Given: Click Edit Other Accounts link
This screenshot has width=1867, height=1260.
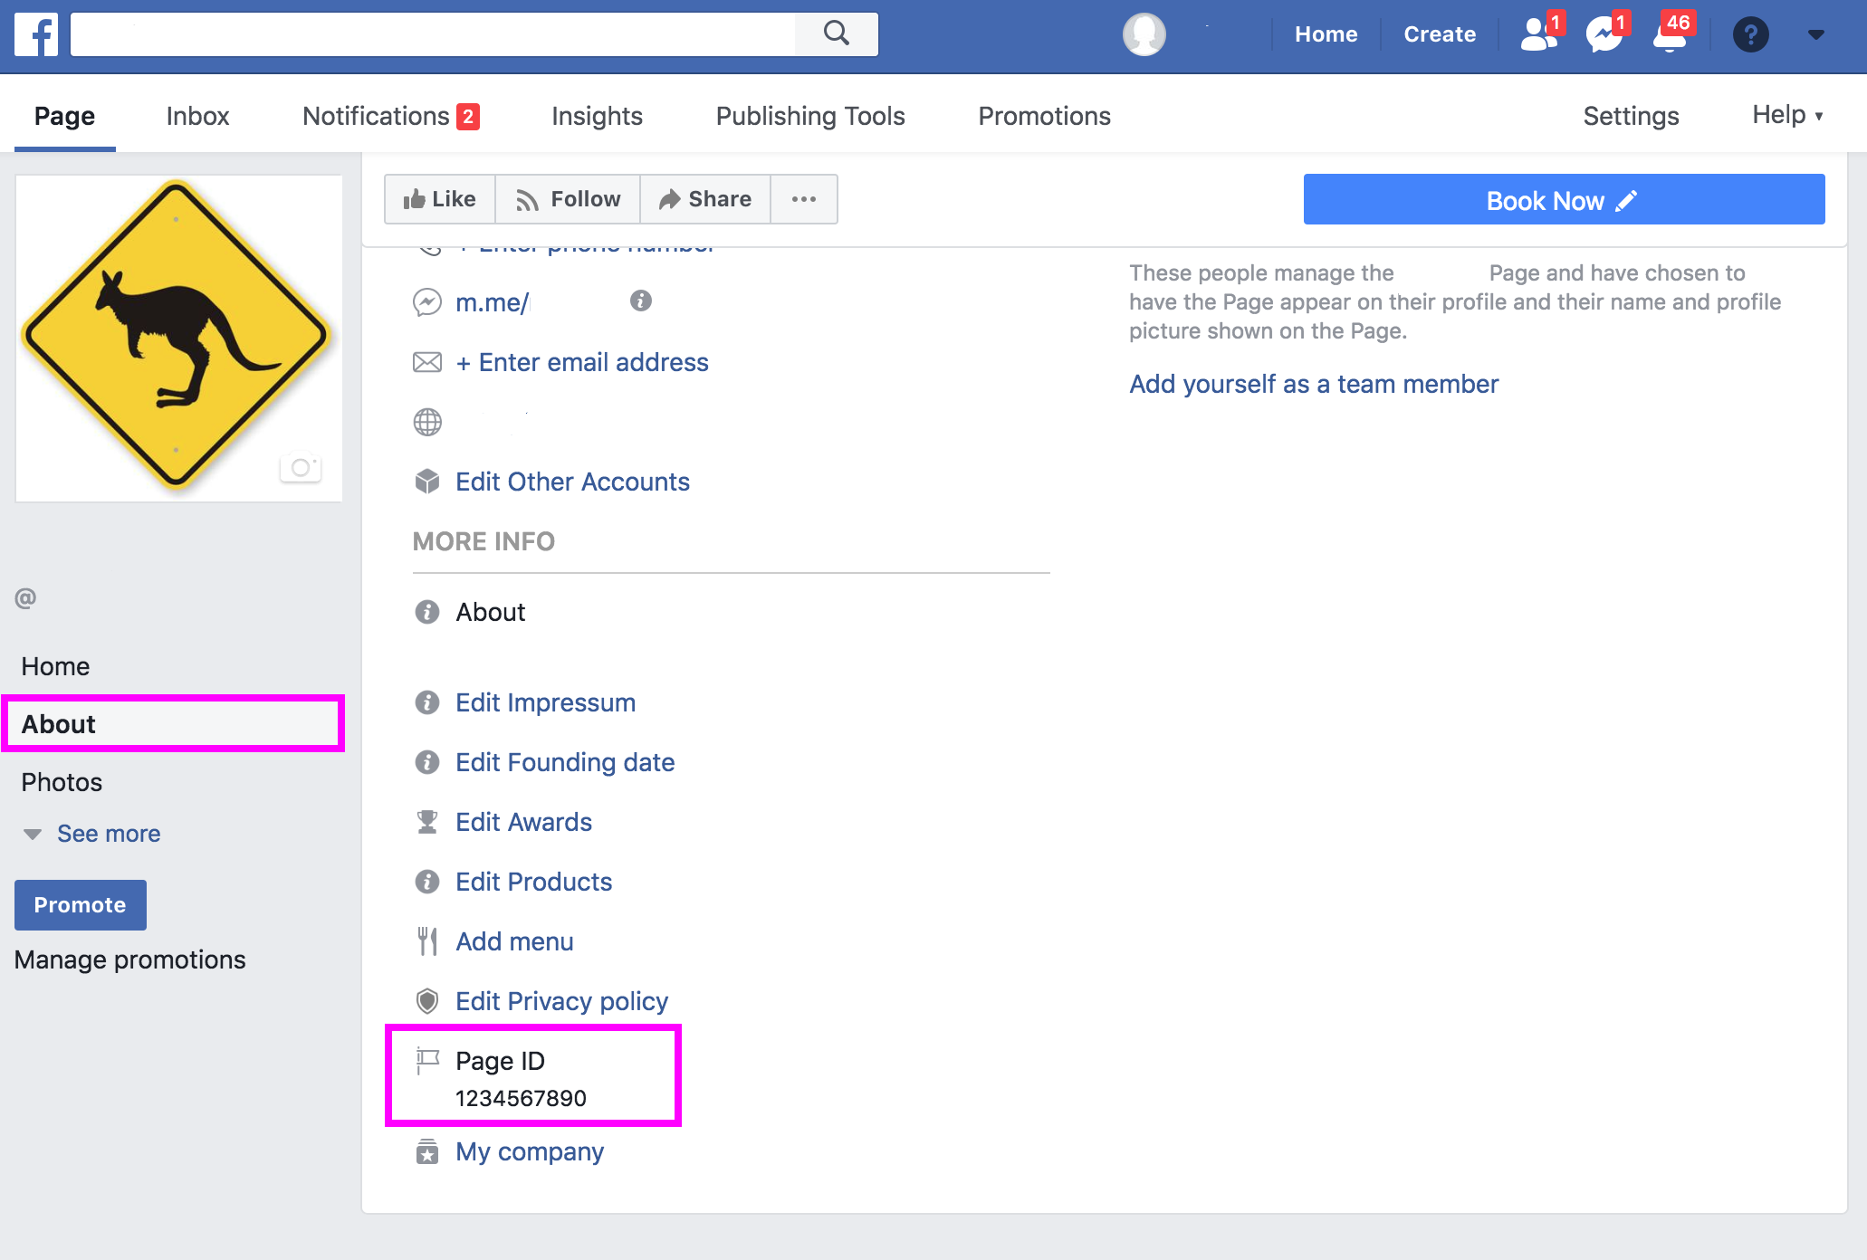Looking at the screenshot, I should click(x=572, y=482).
